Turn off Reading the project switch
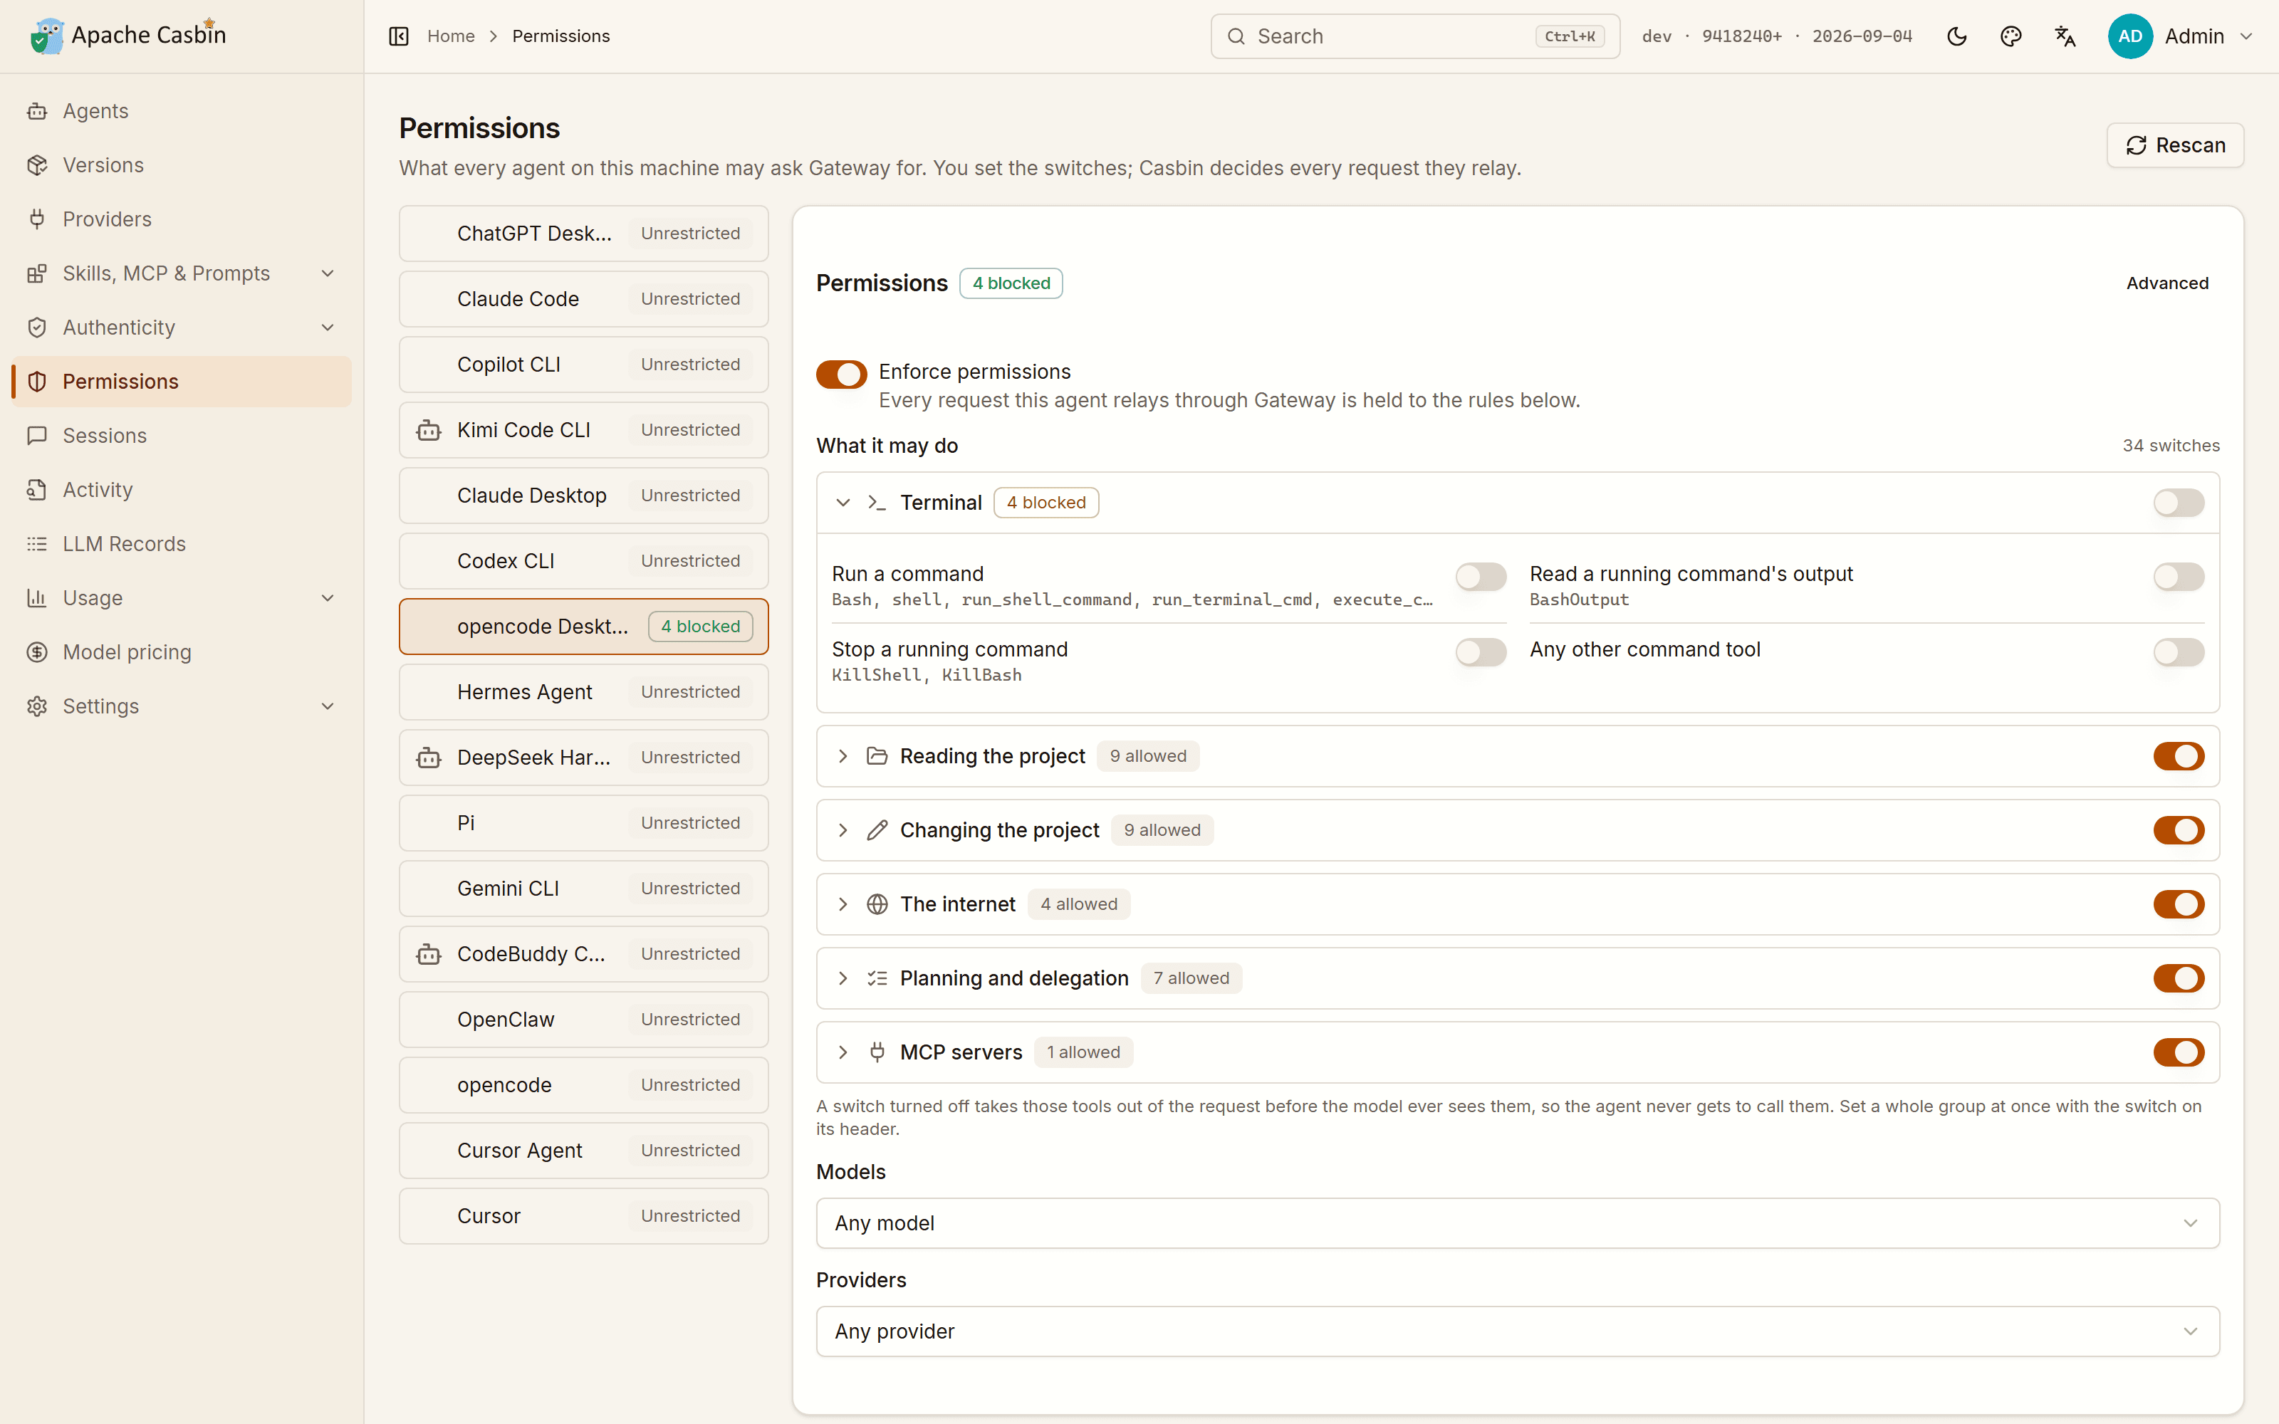 (x=2179, y=756)
